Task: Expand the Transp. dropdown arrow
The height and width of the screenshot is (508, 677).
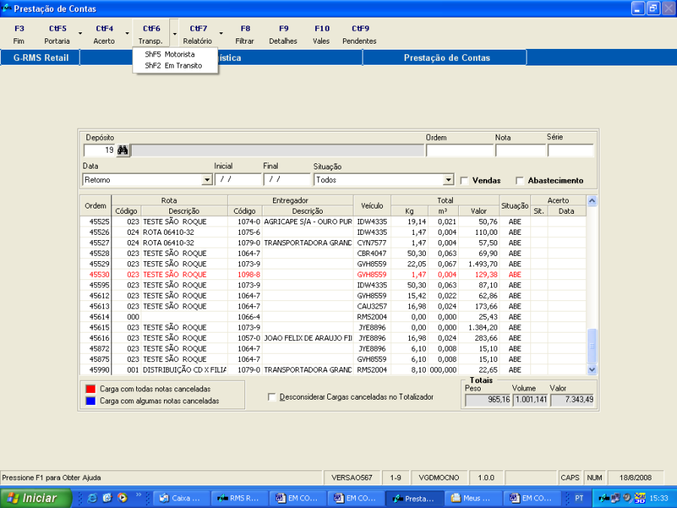Action: (175, 34)
